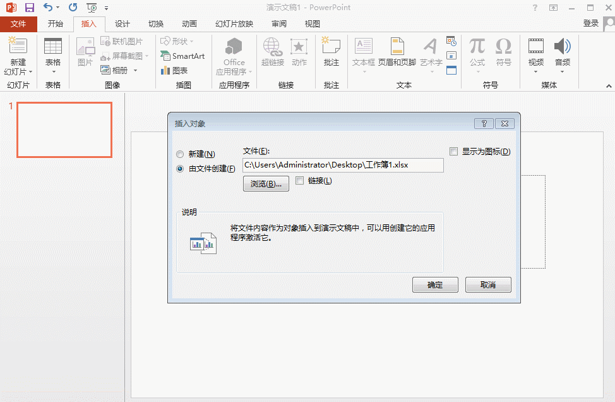
Task: Start slideshow from beginning icon
Action: click(92, 8)
